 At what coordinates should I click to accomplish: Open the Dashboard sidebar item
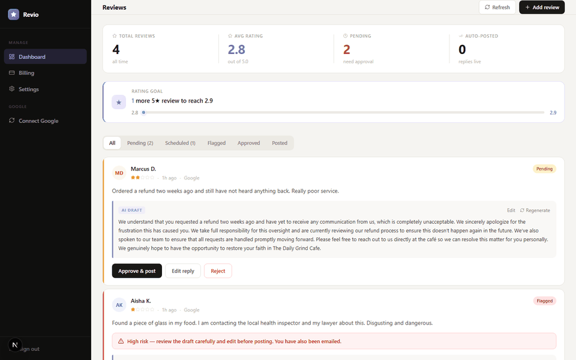[45, 56]
